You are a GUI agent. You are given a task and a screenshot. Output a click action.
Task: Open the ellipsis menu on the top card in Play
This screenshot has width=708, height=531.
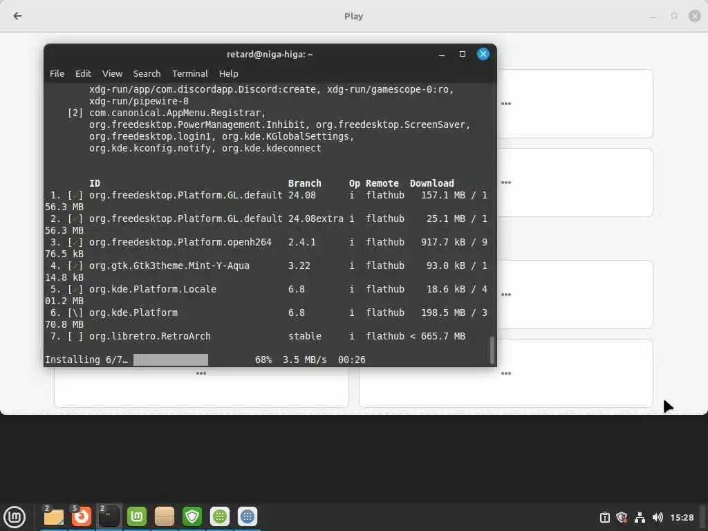point(506,104)
